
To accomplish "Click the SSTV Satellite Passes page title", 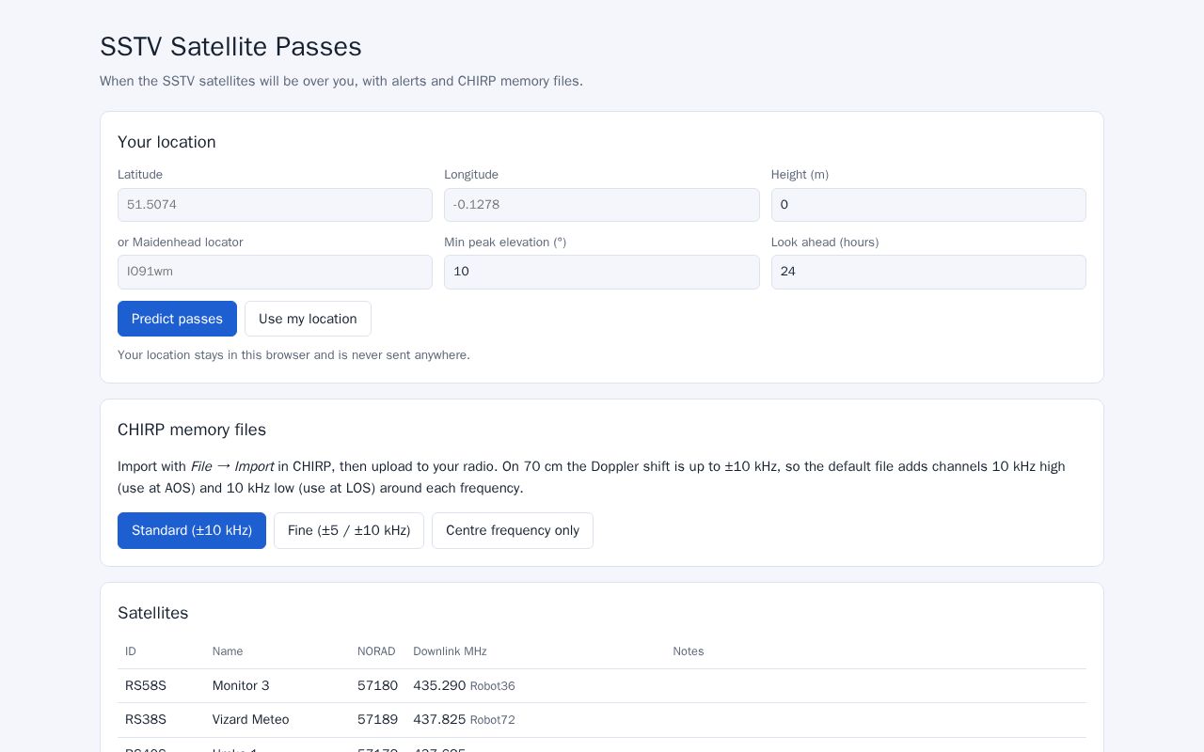I will click(230, 47).
